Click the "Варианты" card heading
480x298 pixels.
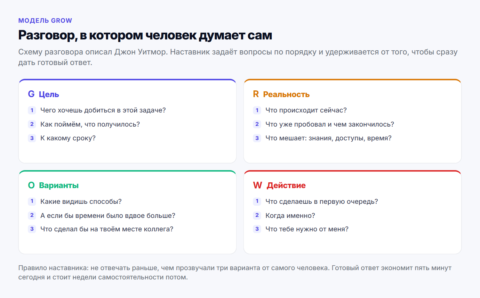point(59,185)
